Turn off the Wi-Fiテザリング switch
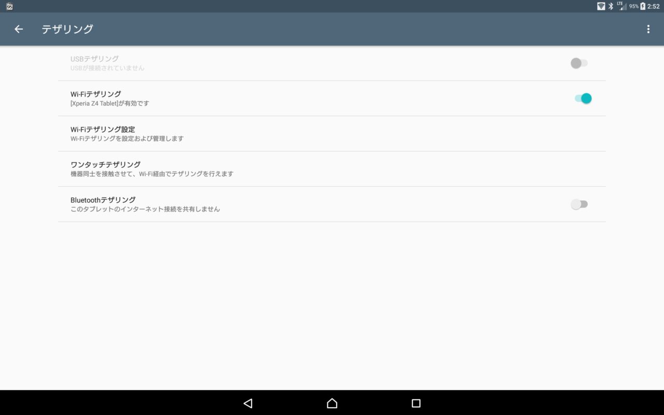The width and height of the screenshot is (664, 415). coord(583,99)
